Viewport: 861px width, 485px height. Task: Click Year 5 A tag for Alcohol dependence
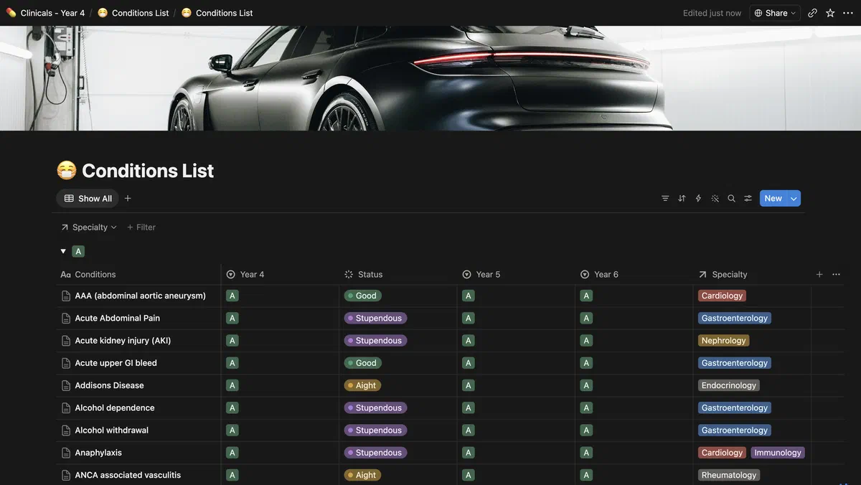click(x=468, y=408)
